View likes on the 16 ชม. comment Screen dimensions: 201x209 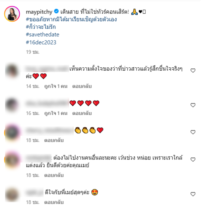click(56, 113)
